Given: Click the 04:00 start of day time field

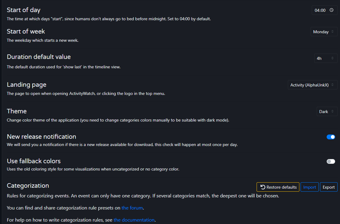Looking at the screenshot, I should 320,10.
